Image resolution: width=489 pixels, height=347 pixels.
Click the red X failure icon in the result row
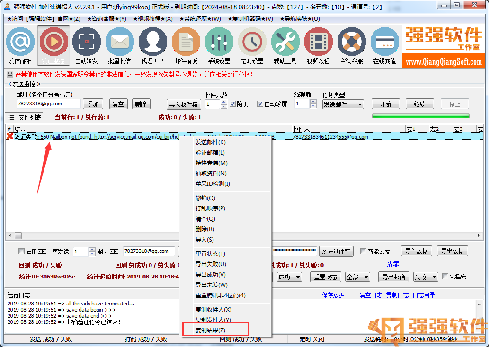click(9, 137)
